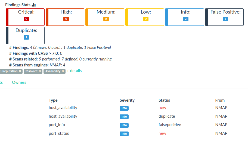Open the Duplicate findings card
The width and height of the screenshot is (248, 141).
25,36
